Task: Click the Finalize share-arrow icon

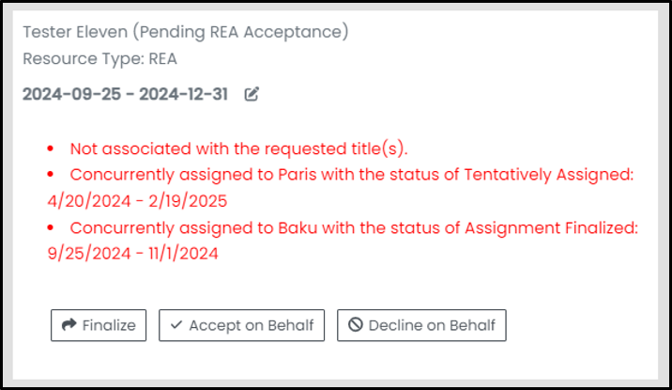Action: (x=69, y=325)
